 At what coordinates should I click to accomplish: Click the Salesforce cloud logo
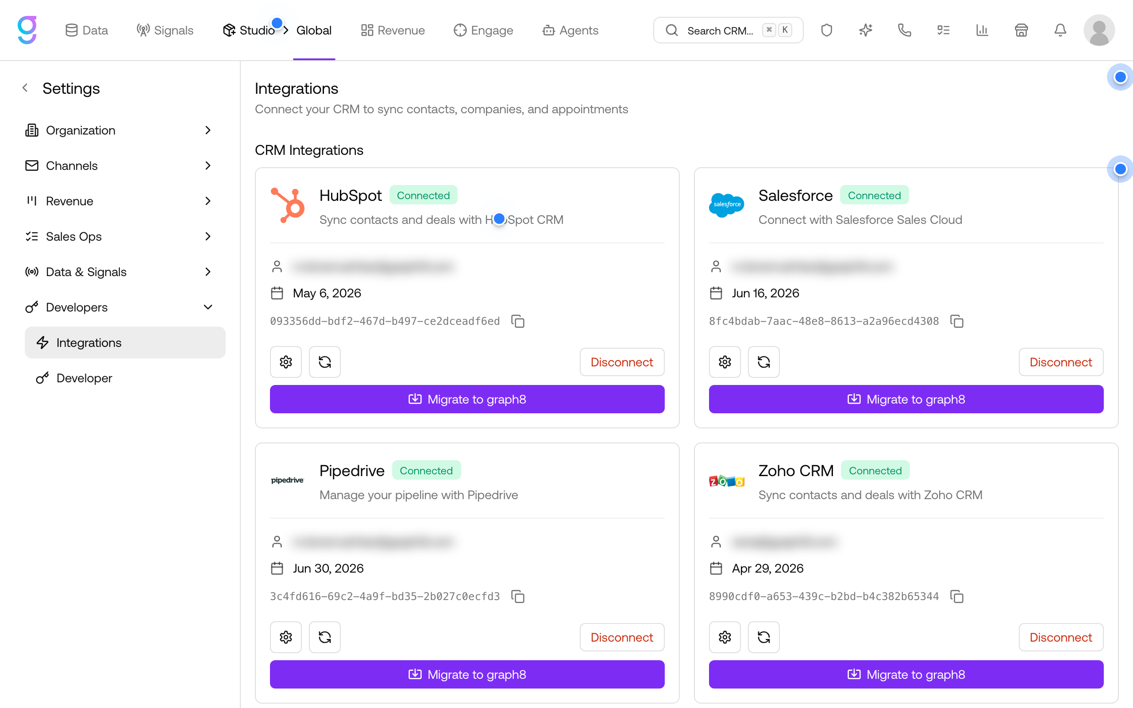(726, 205)
